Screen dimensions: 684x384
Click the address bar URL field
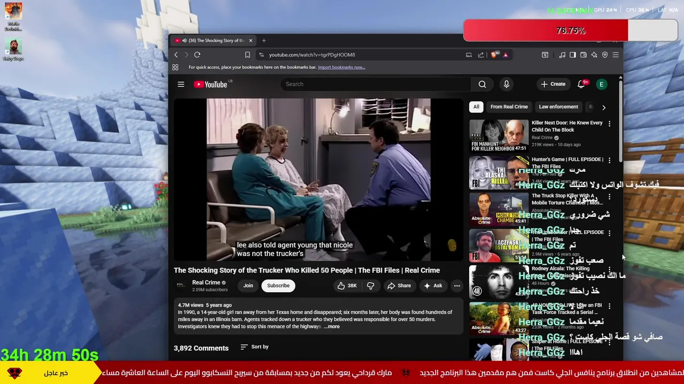pos(363,55)
